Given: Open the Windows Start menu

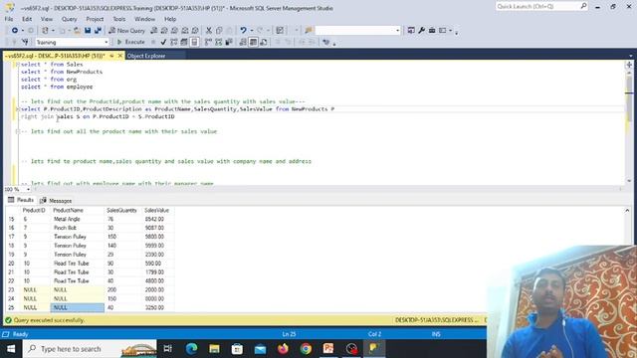Looking at the screenshot, I should 11,349.
